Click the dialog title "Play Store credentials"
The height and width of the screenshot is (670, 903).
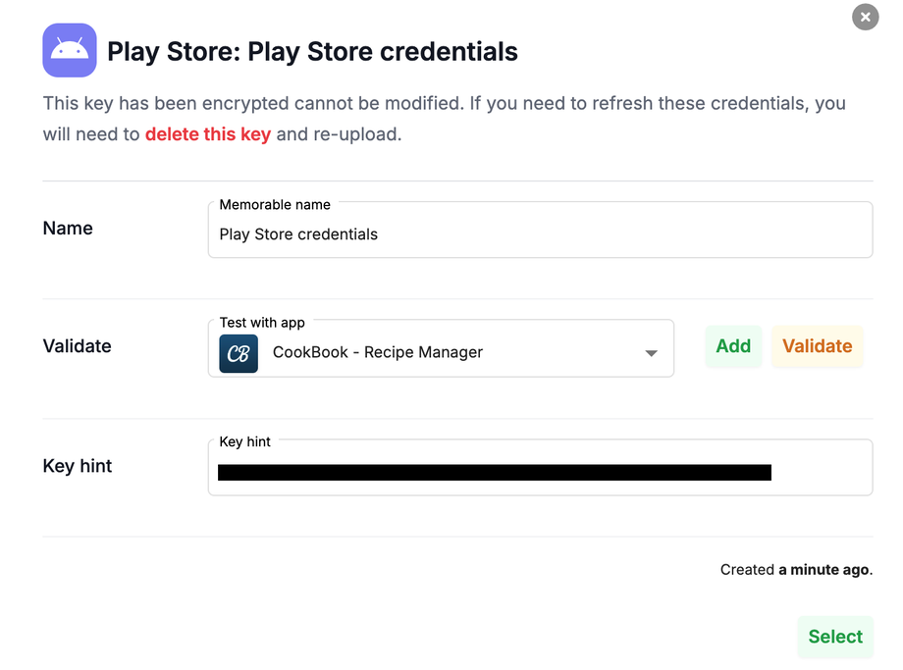tap(312, 51)
